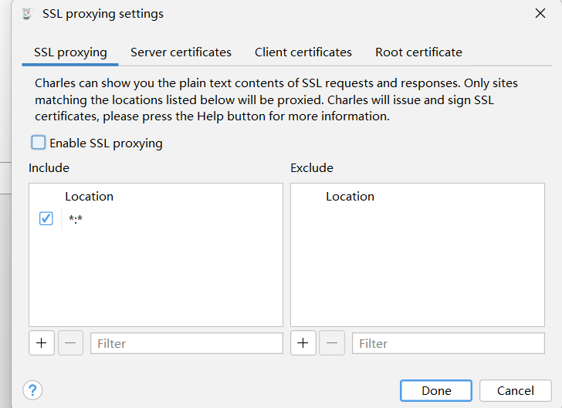Image resolution: width=562 pixels, height=408 pixels.
Task: Click the Include list Location column header
Action: tap(89, 197)
